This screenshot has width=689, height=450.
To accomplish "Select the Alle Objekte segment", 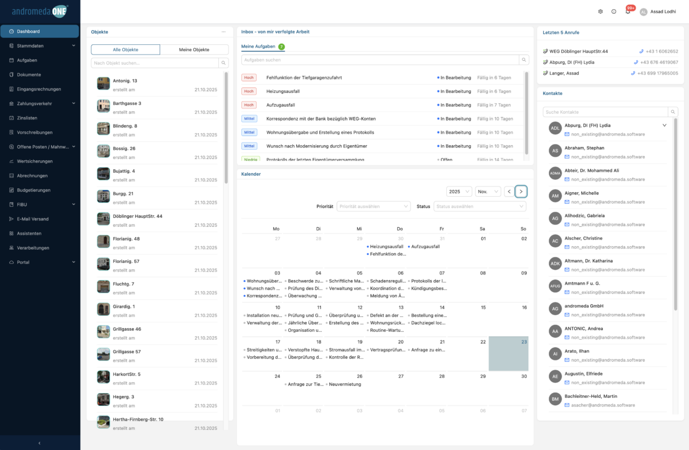I will 125,49.
